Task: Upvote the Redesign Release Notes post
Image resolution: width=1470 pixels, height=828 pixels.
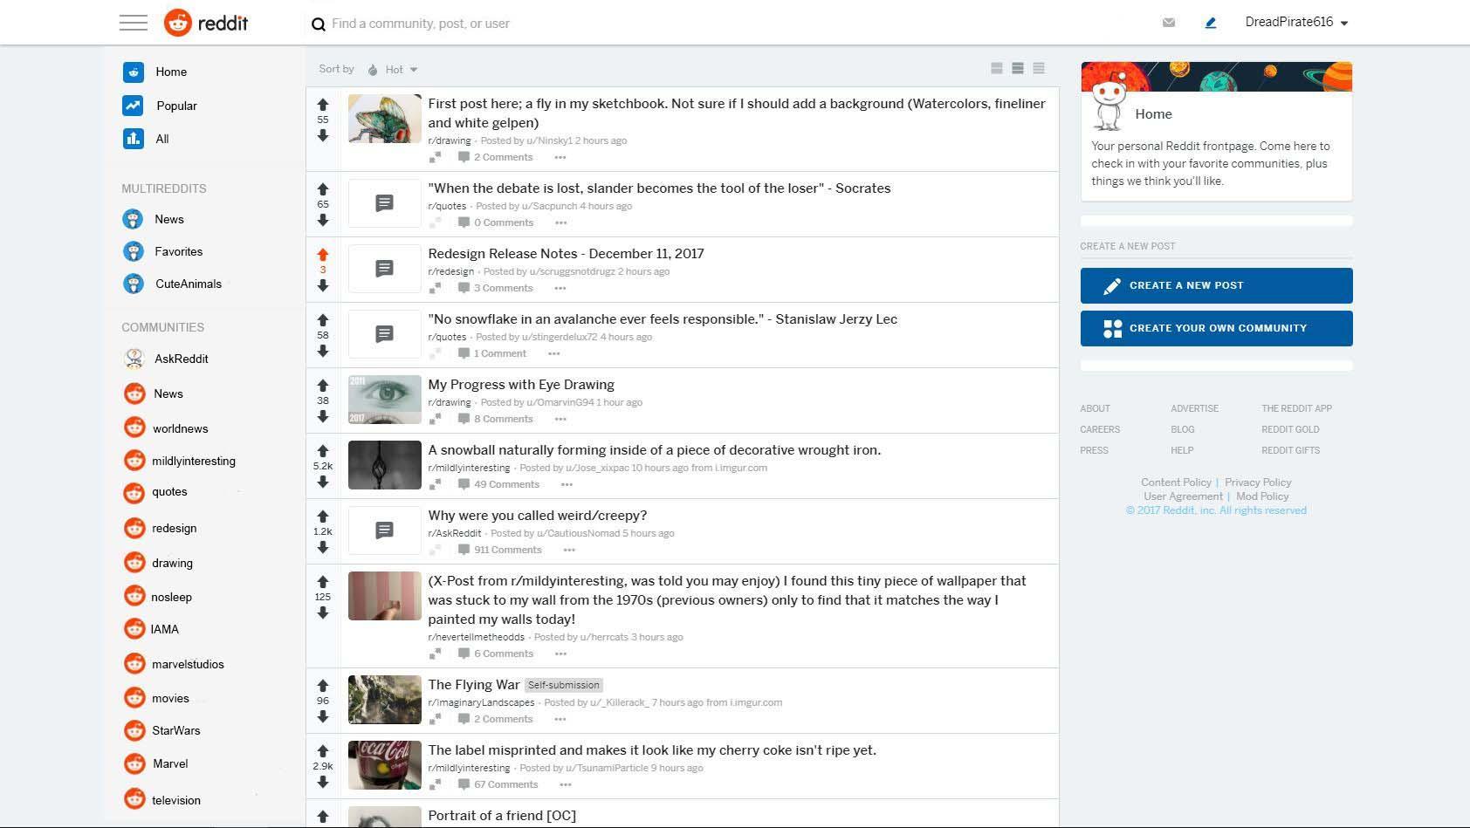Action: [x=323, y=254]
